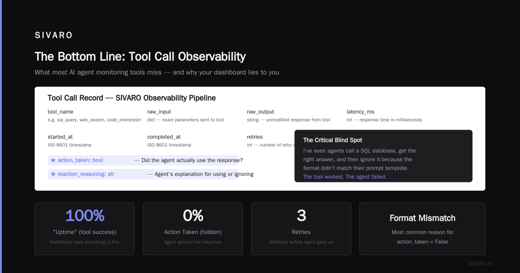Click the SIVARO logo text

[54, 36]
